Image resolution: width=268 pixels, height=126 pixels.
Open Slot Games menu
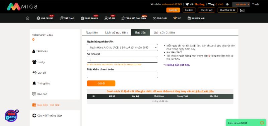coord(89,18)
